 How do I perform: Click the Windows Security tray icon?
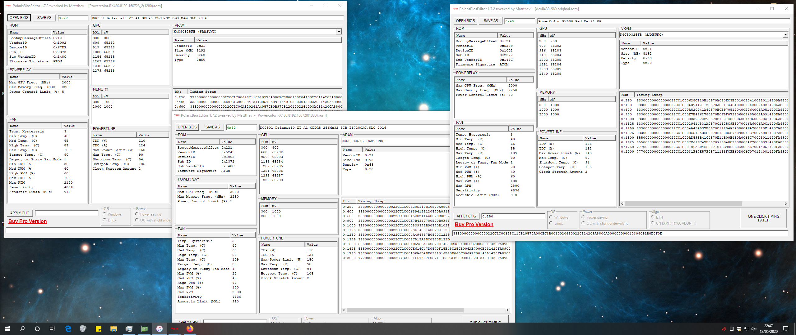(739, 329)
